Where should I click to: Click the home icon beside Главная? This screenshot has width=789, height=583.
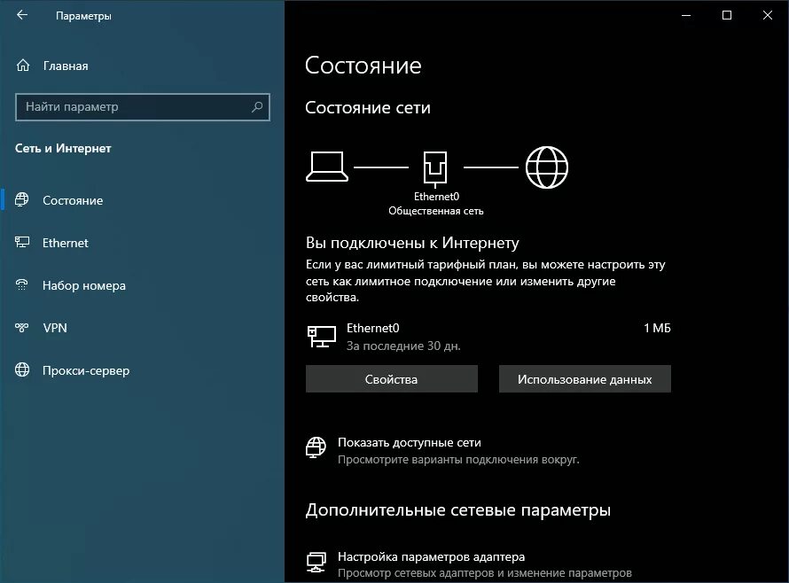23,66
